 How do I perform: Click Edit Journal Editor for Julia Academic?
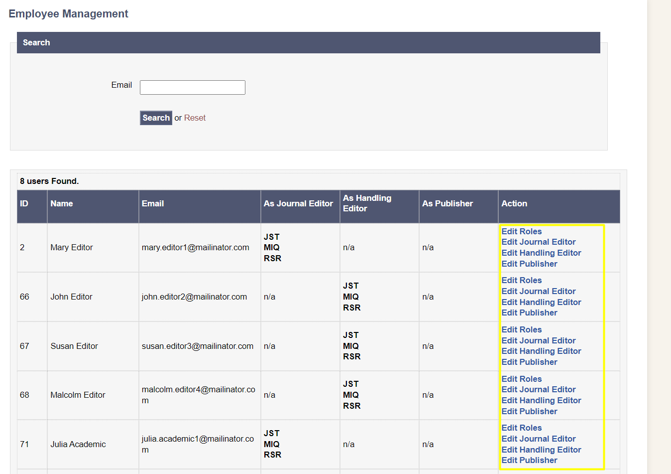click(538, 439)
